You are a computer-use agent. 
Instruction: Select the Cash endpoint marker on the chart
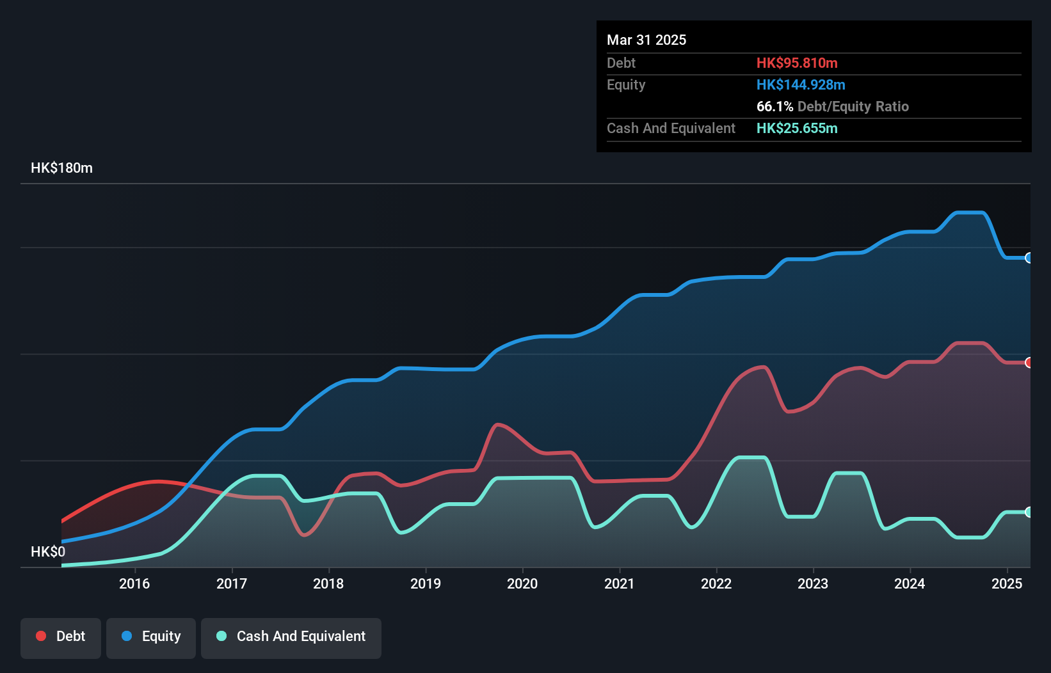coord(1029,512)
